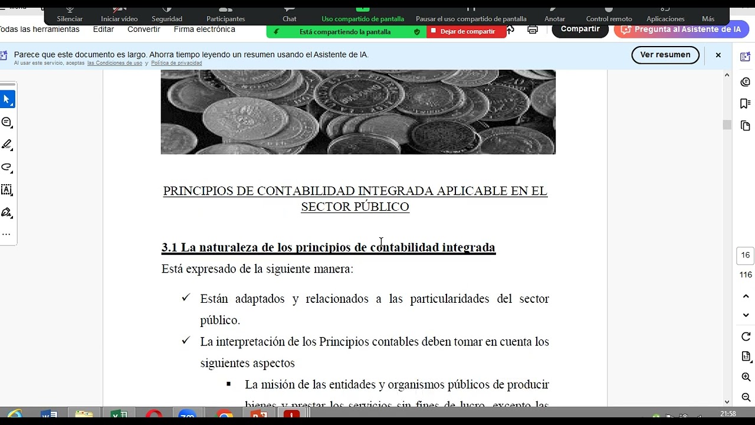The image size is (755, 425).
Task: Go to next page with down chevron
Action: [746, 315]
